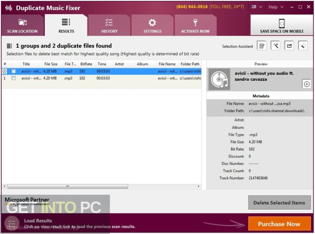Viewport: 315px width, 234px height.
Task: Open the Scan Location tab
Action: [22, 25]
